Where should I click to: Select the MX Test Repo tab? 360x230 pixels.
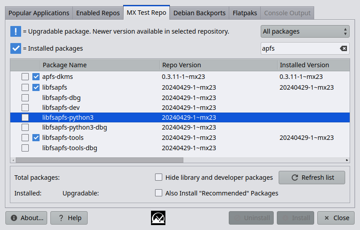147,13
